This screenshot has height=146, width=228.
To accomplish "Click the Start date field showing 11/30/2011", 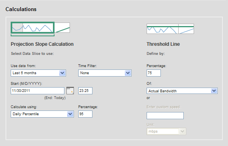I will [38, 91].
